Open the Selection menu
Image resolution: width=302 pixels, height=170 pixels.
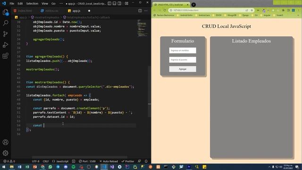pyautogui.click(x=32, y=3)
